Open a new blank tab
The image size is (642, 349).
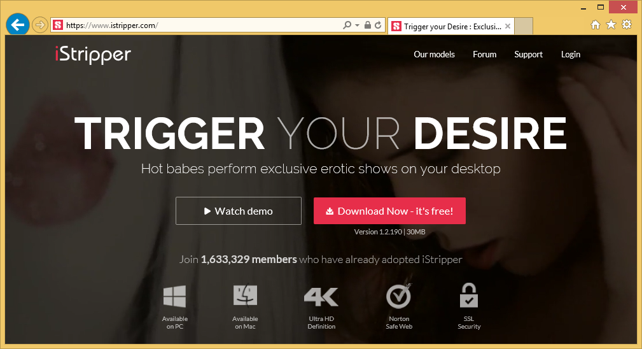[524, 26]
